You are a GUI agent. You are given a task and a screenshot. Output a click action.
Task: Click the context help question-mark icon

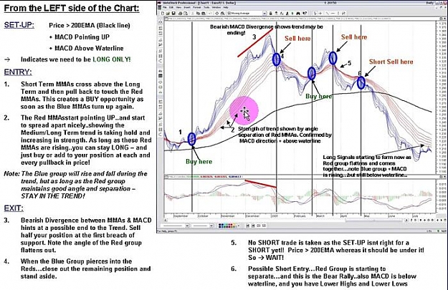[x=305, y=13]
